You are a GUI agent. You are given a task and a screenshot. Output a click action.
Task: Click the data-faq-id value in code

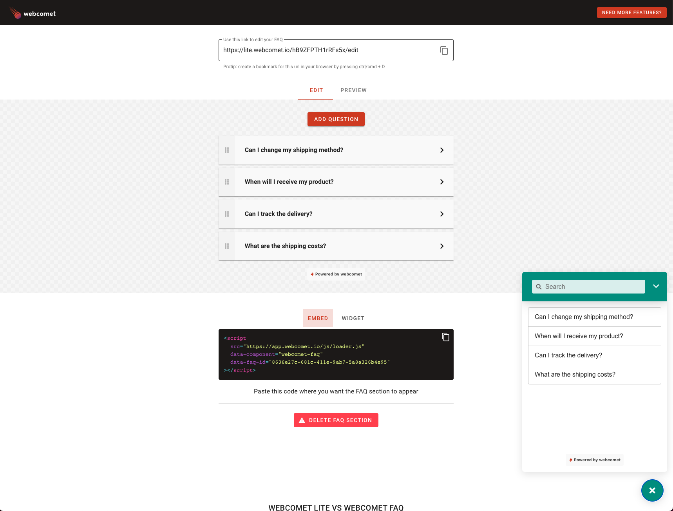click(329, 362)
